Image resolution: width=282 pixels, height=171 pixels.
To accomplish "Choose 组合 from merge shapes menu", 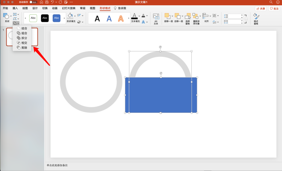I will tap(22, 33).
